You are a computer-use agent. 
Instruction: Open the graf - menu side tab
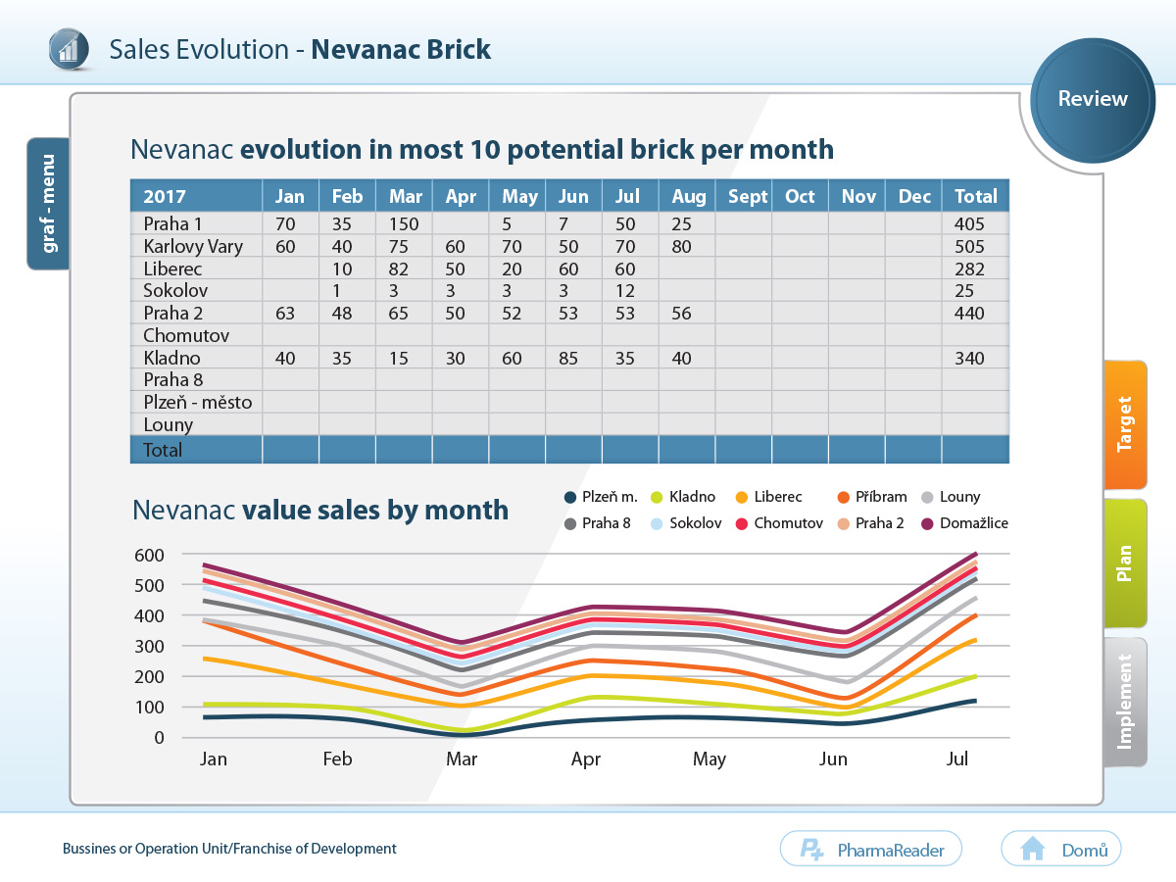[x=49, y=203]
